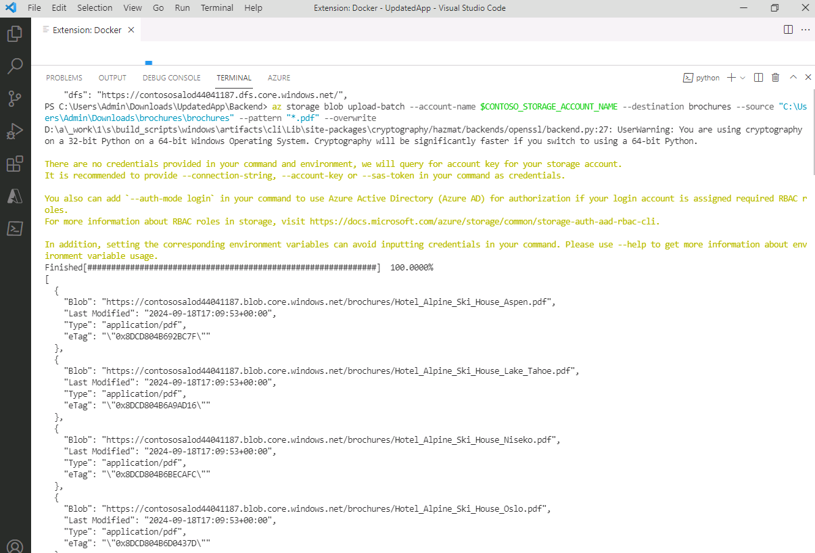Open the terminal-style icon in activity bar
815x553 pixels.
tap(15, 229)
